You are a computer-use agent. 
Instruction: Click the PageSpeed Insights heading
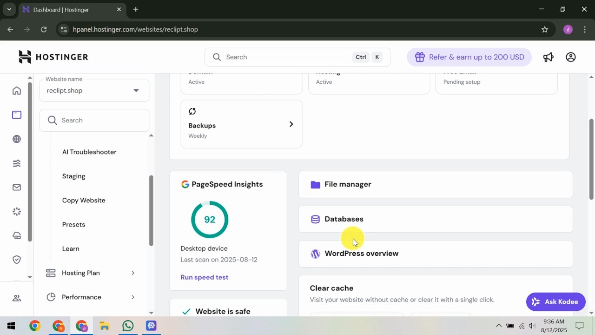(x=227, y=184)
